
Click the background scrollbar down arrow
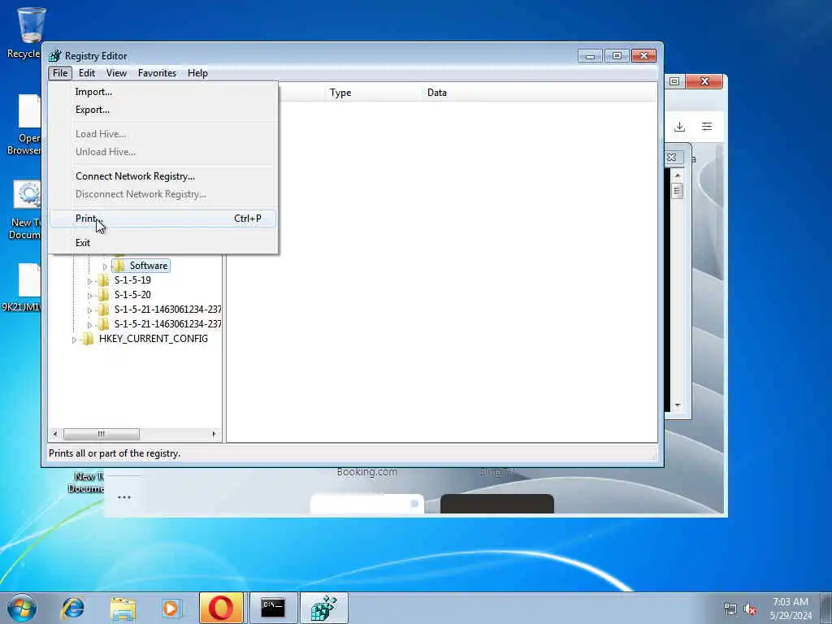coord(678,405)
